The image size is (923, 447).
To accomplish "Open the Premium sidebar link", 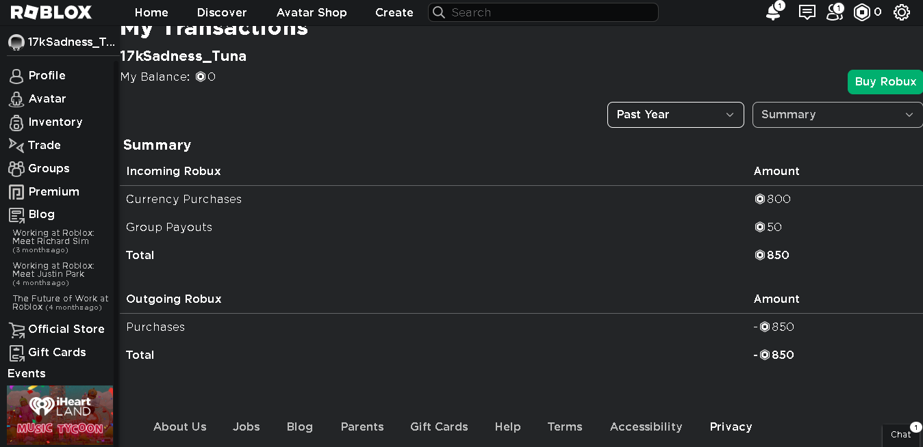I will (x=54, y=192).
